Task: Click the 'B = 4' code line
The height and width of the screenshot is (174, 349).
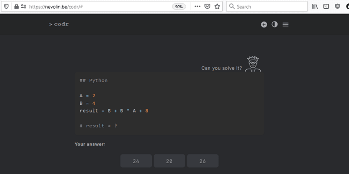Action: pos(88,103)
